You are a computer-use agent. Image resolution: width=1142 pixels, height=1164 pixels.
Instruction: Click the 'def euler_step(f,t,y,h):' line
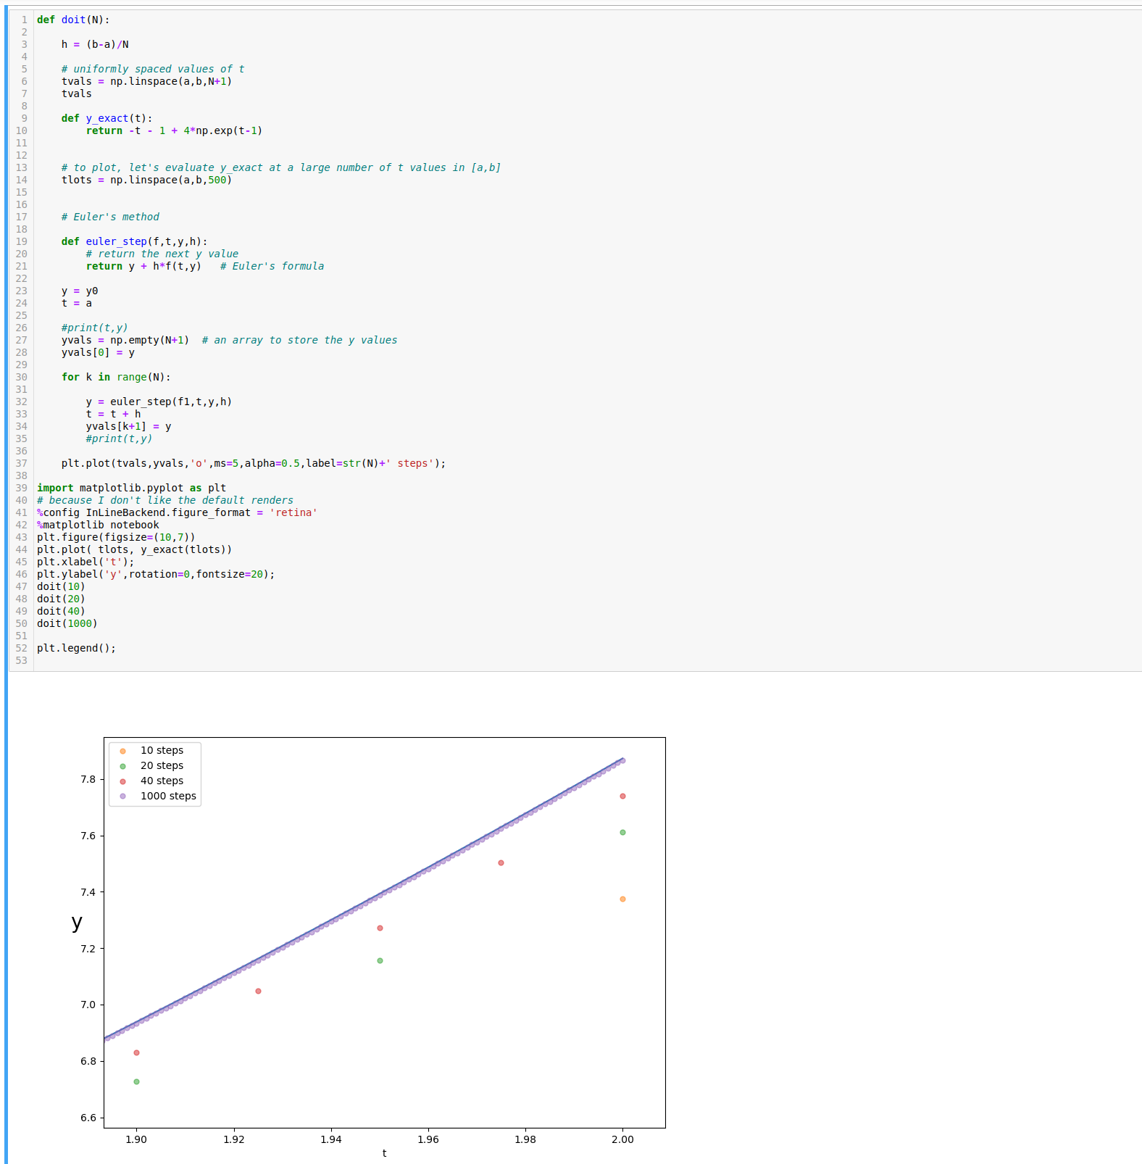(135, 241)
